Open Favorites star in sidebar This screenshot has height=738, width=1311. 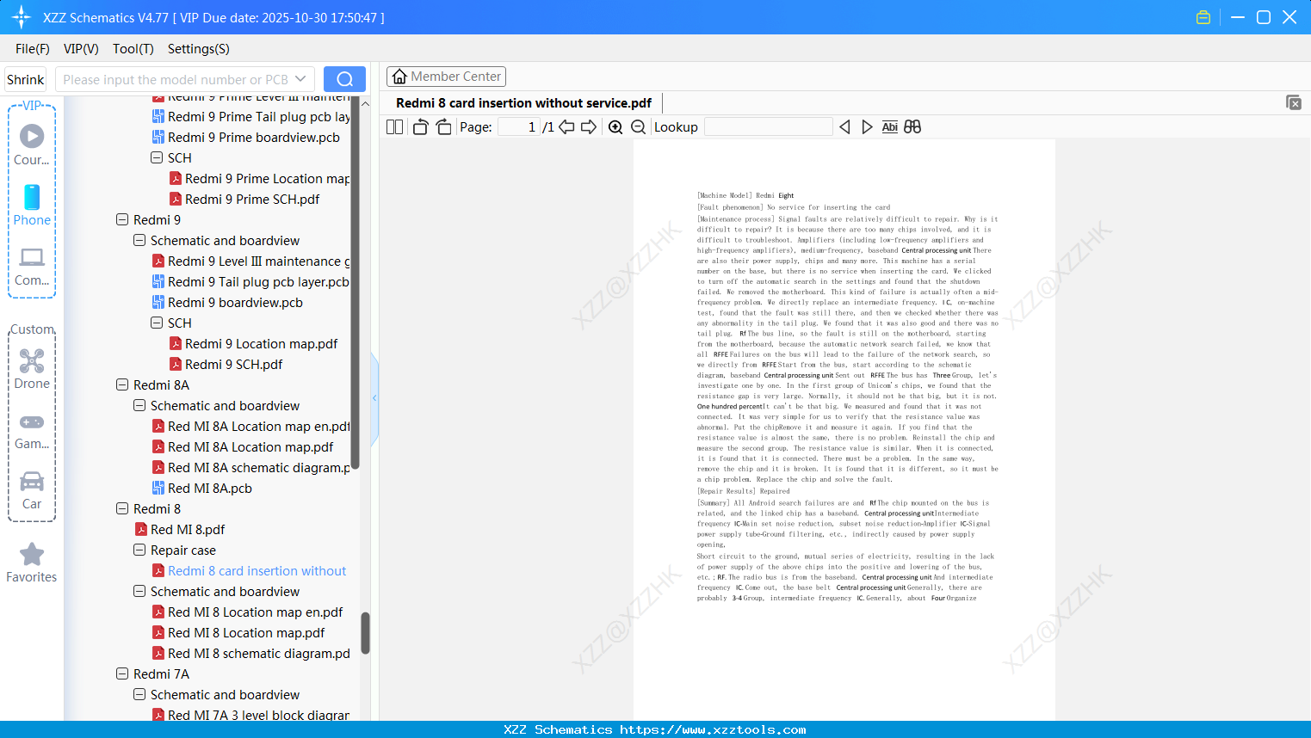point(32,563)
